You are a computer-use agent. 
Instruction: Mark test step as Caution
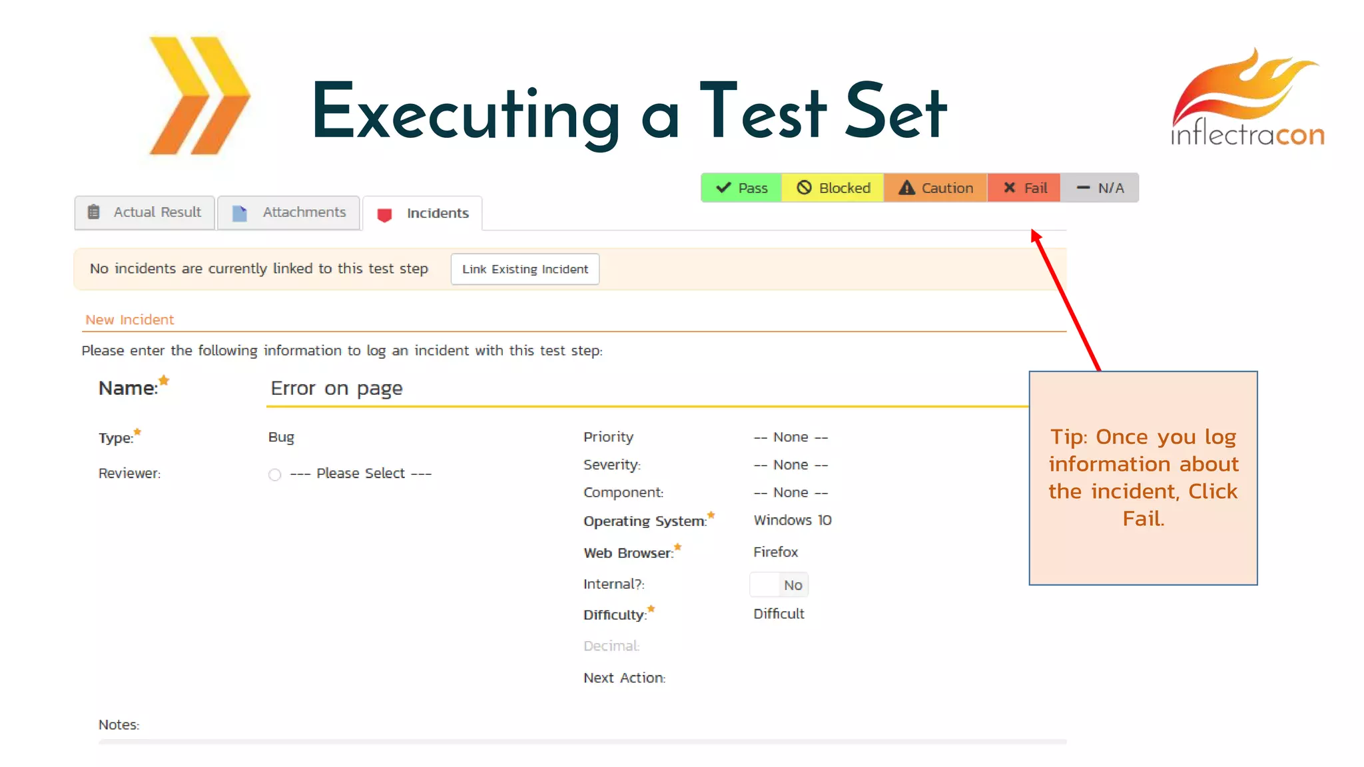click(935, 188)
